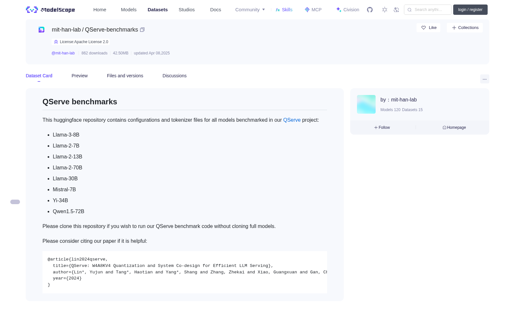Viewport: 515px width, 322px height.
Task: Switch language with the translate icon
Action: pyautogui.click(x=396, y=10)
